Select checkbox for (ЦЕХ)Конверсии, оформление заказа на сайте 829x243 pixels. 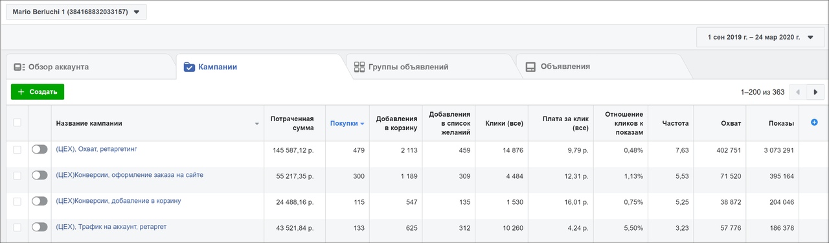click(x=17, y=176)
